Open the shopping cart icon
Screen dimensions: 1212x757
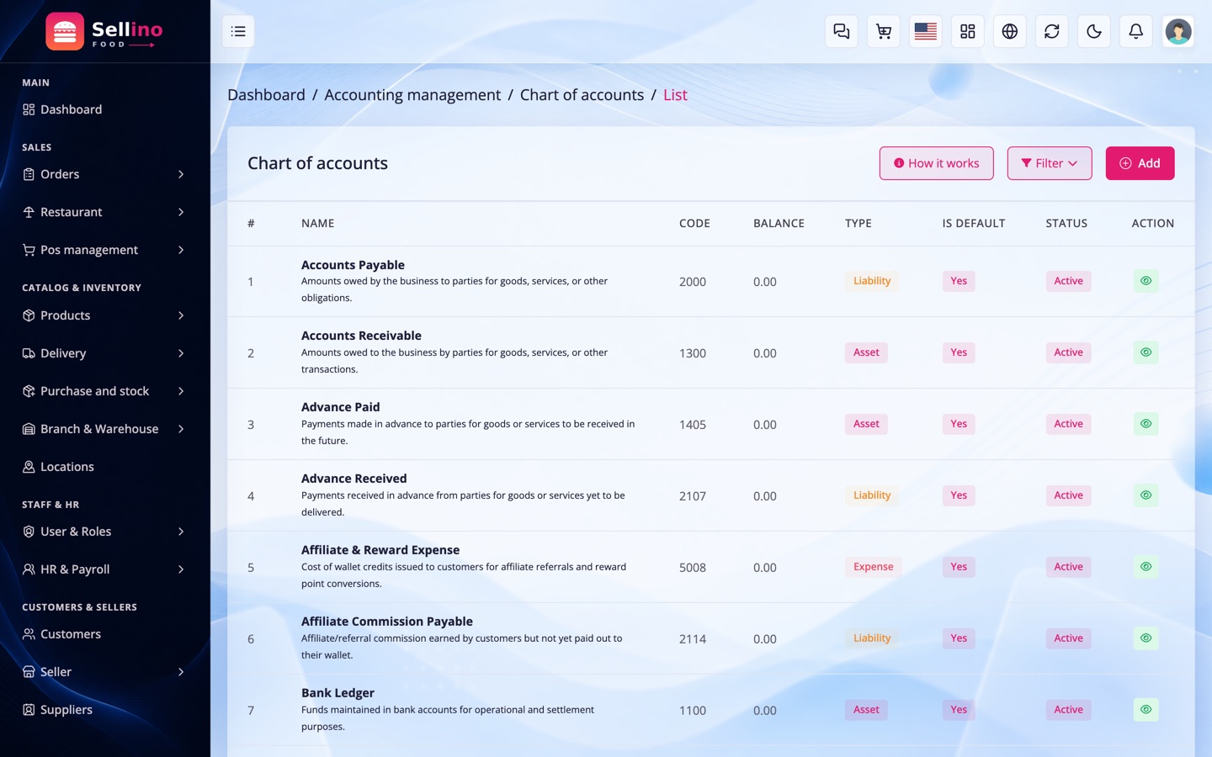884,31
